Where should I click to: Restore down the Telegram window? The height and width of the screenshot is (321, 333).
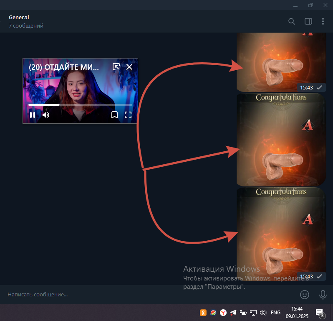[x=310, y=5]
